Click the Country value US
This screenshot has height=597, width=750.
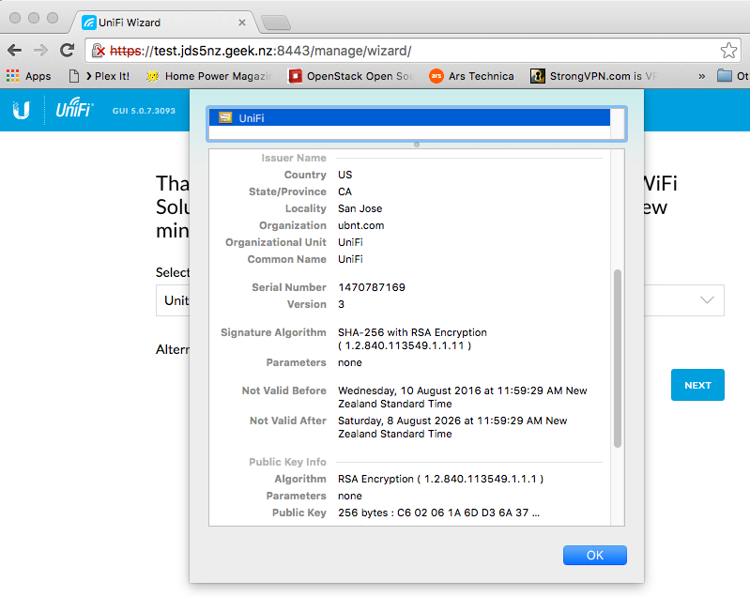[344, 175]
